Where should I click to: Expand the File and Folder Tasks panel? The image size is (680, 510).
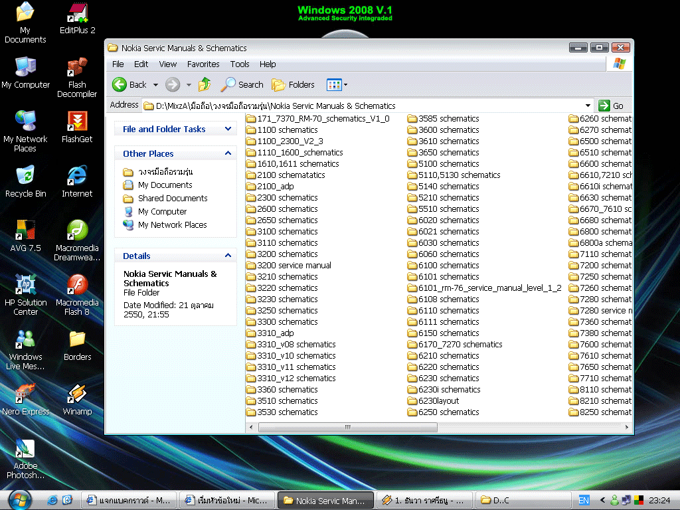pos(228,129)
